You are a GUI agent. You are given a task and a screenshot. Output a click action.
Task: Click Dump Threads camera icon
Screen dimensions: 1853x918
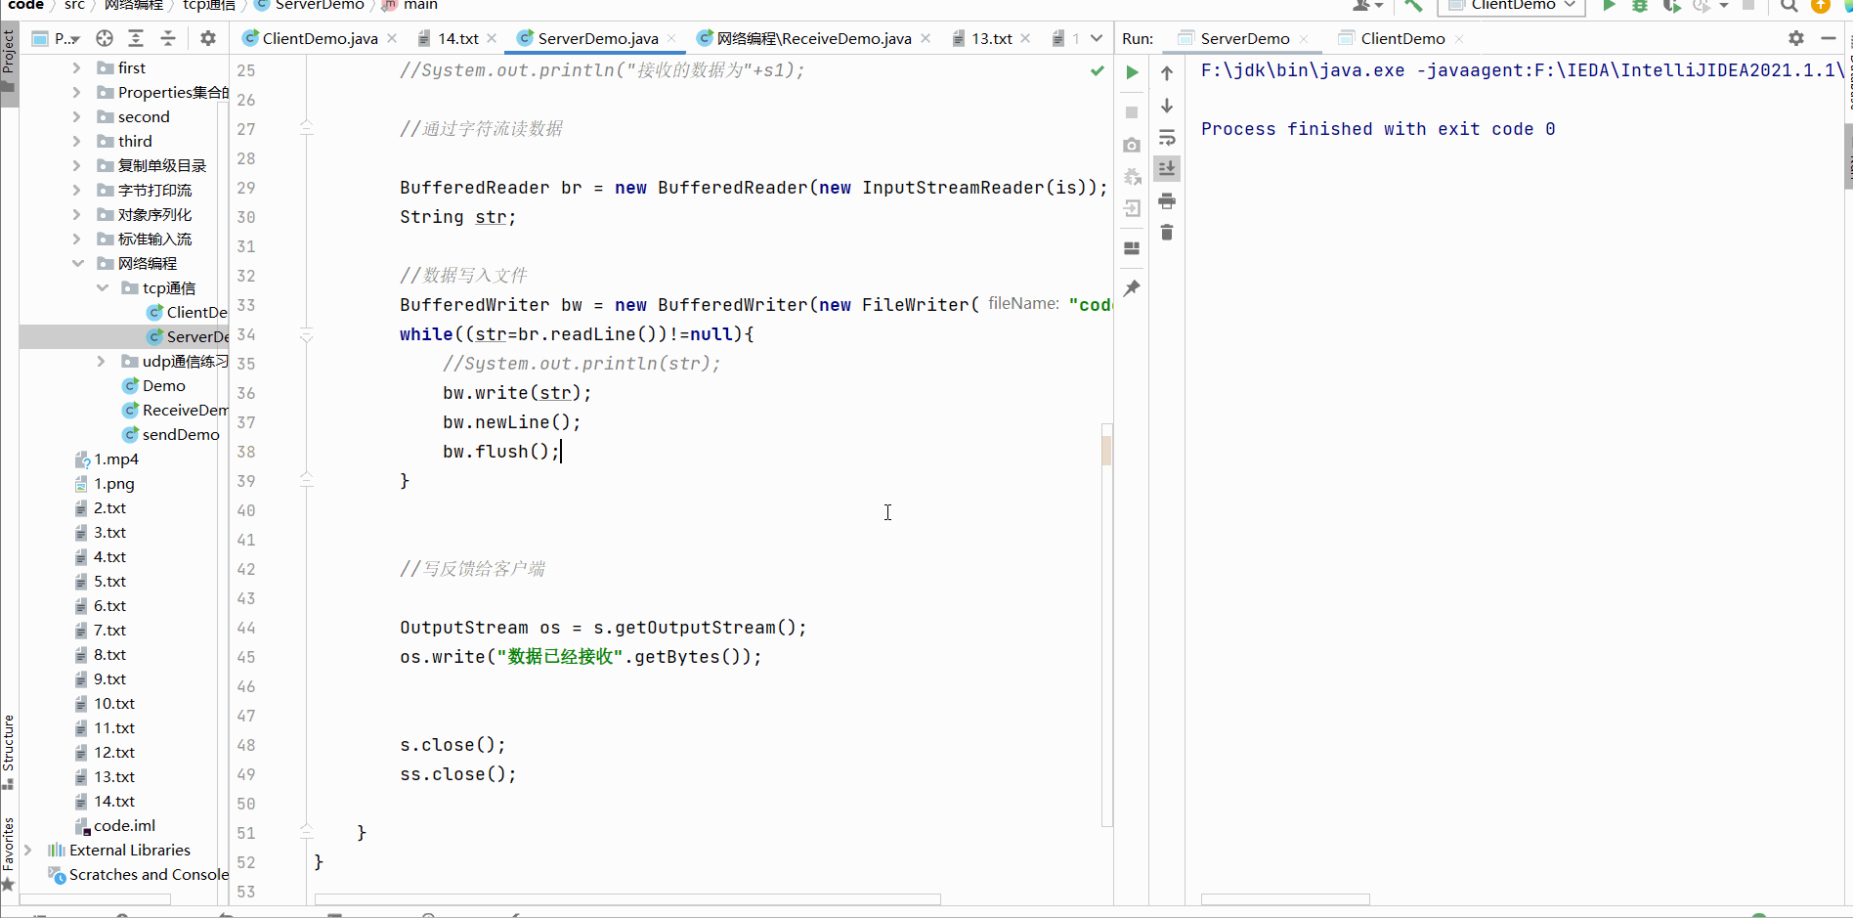(x=1132, y=145)
